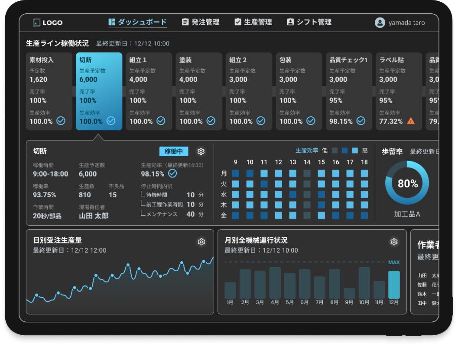The height and width of the screenshot is (346, 458).
Task: Open the 発注管理 tab
Action: (x=200, y=22)
